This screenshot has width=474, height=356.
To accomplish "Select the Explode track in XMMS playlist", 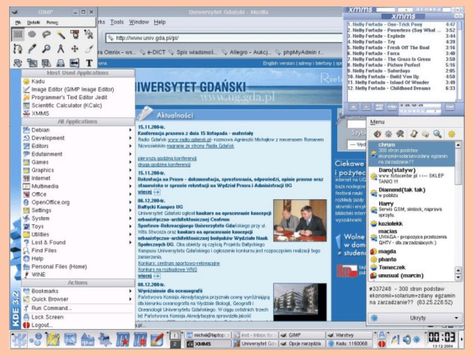I will point(402,36).
